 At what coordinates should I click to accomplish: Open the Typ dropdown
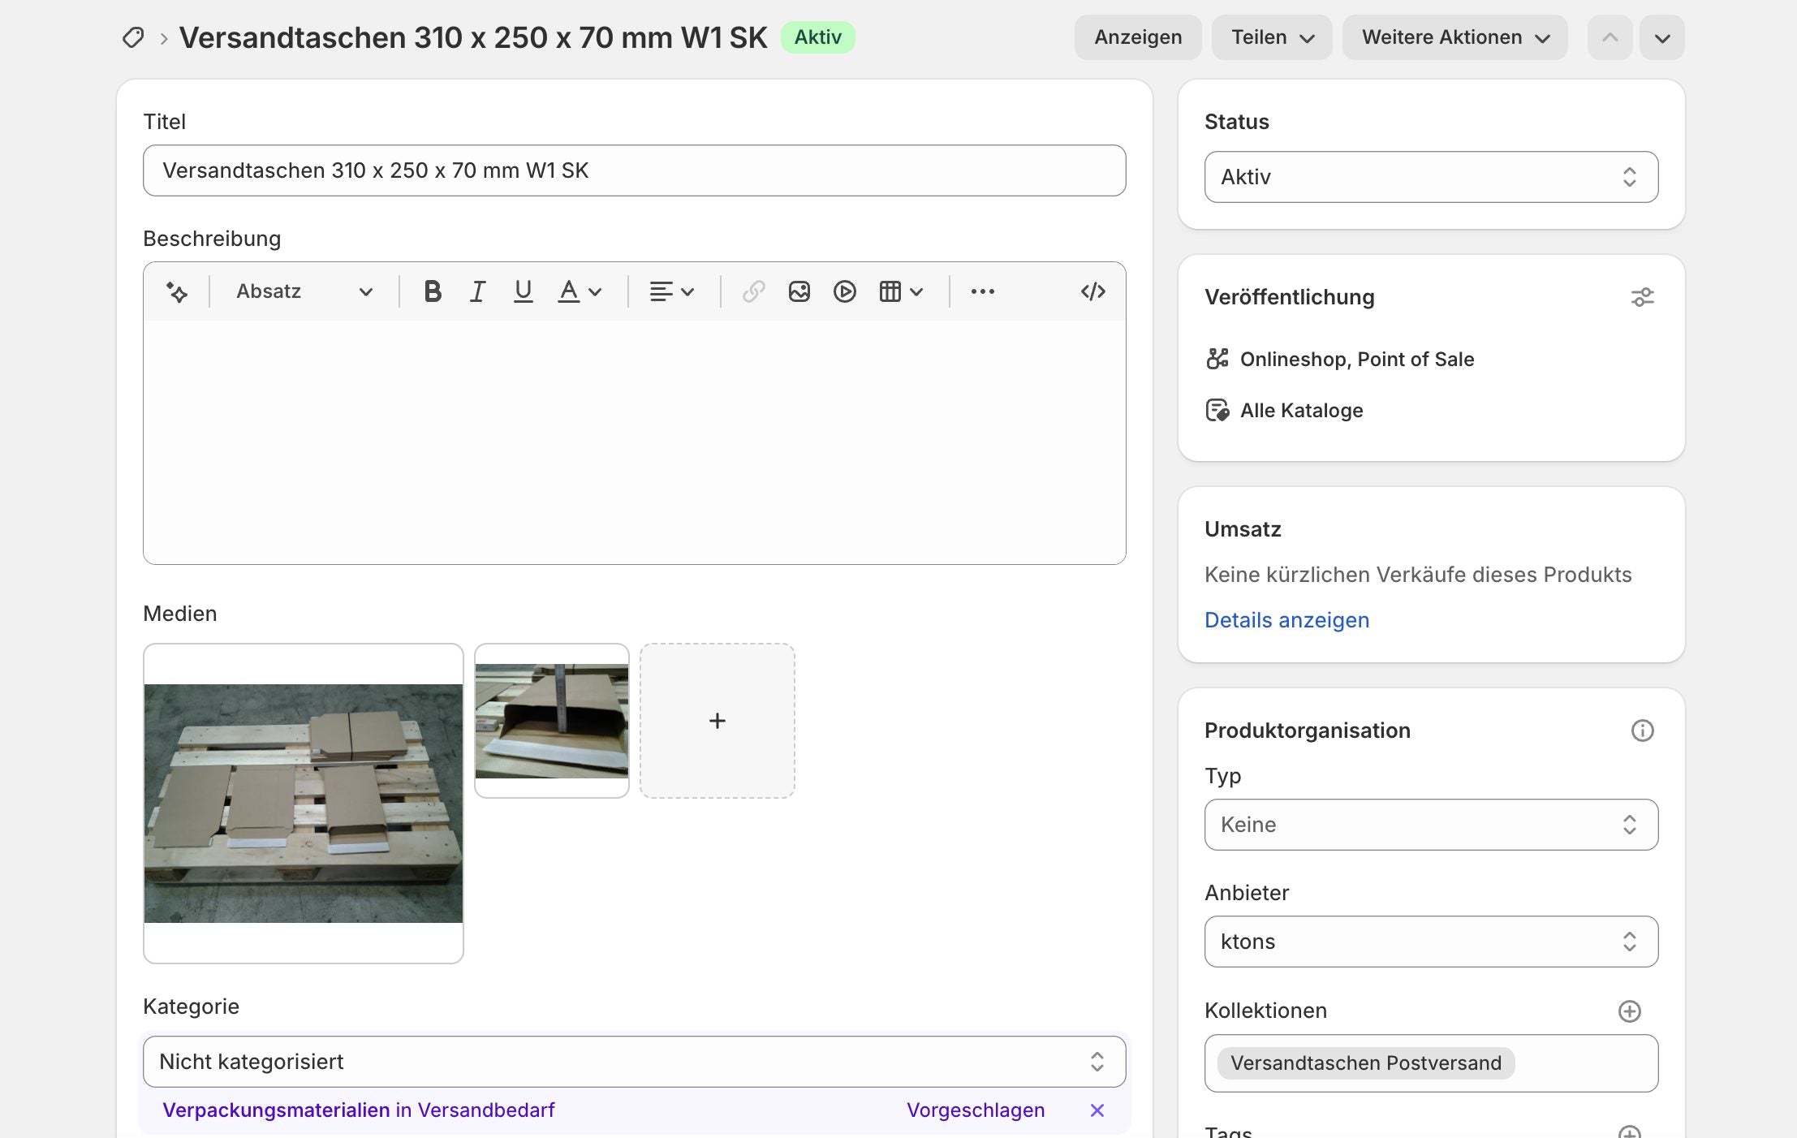click(x=1431, y=825)
